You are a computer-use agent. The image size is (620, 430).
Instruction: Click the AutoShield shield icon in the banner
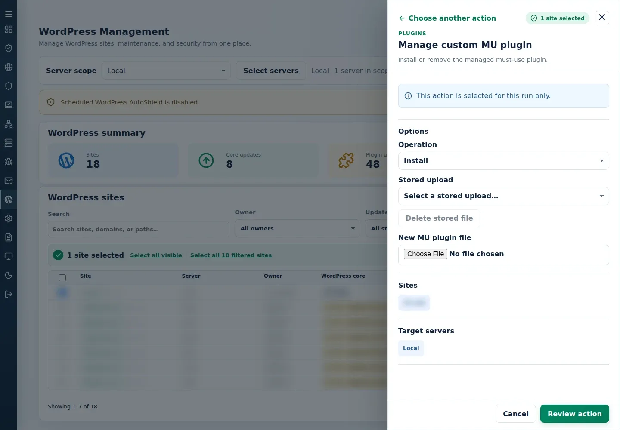(x=51, y=102)
